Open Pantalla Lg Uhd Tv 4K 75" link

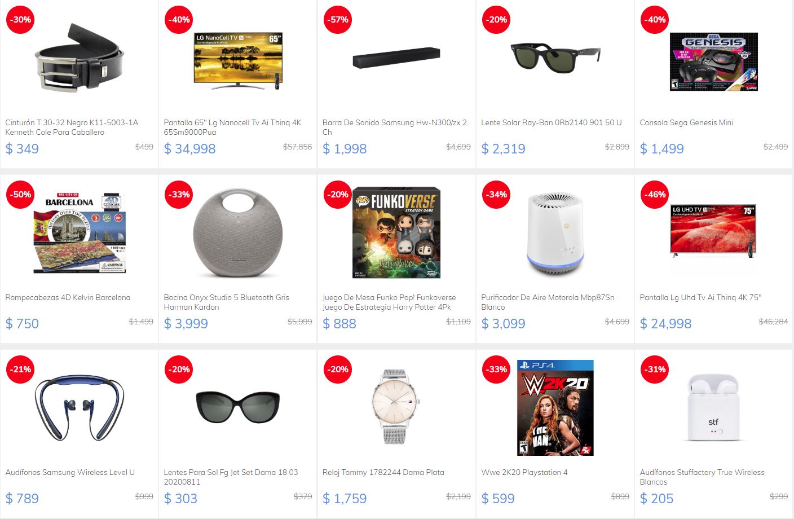700,297
